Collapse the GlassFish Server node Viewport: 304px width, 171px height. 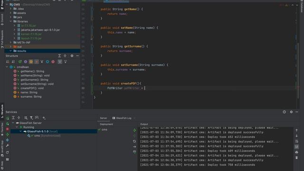[13, 123]
